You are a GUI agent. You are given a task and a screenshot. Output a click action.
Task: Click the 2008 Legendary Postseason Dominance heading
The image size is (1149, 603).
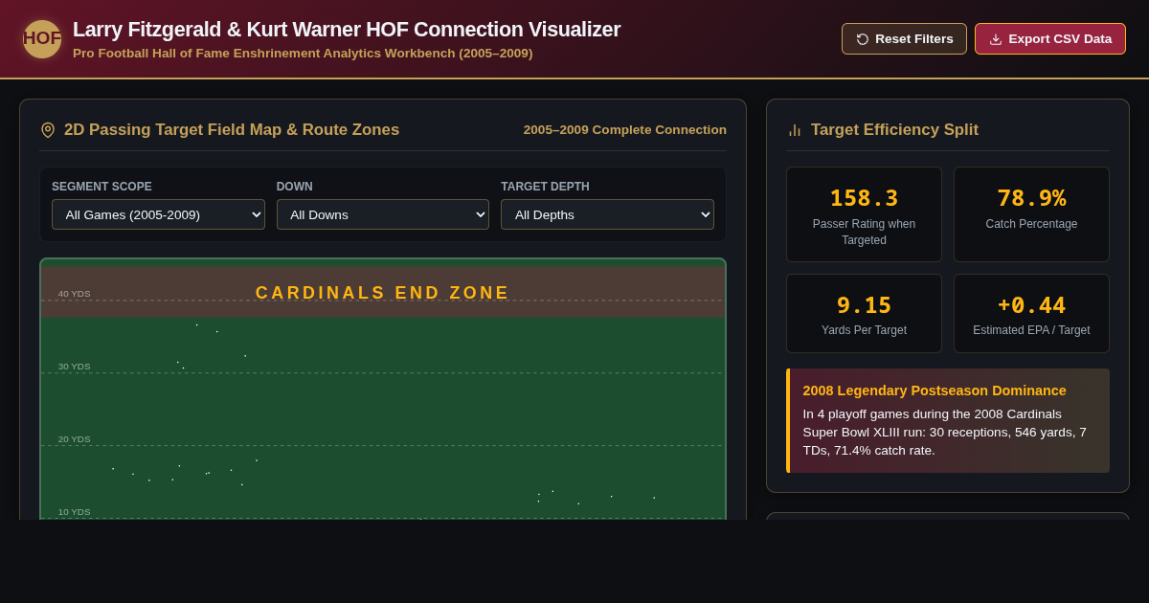[x=935, y=391]
